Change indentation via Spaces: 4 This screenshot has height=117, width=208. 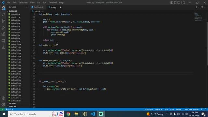[158, 109]
